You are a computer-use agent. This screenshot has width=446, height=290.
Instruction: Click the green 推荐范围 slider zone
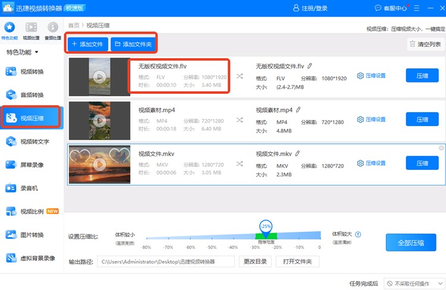[266, 236]
